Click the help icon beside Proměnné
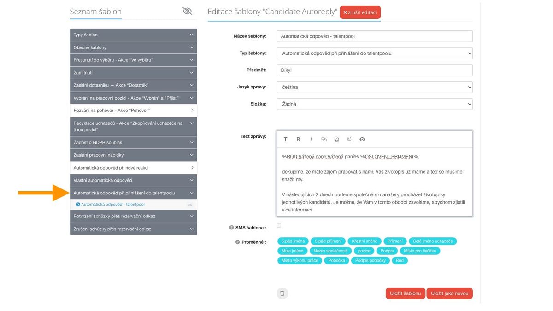 click(237, 242)
